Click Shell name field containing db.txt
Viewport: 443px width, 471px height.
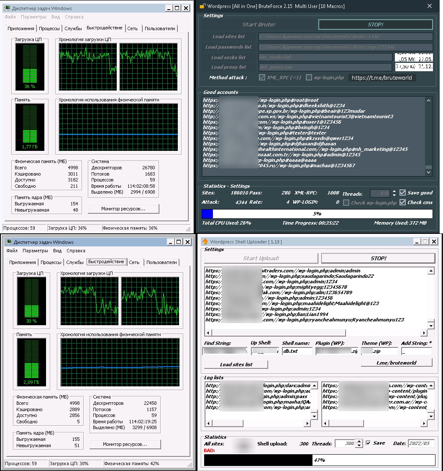297,351
